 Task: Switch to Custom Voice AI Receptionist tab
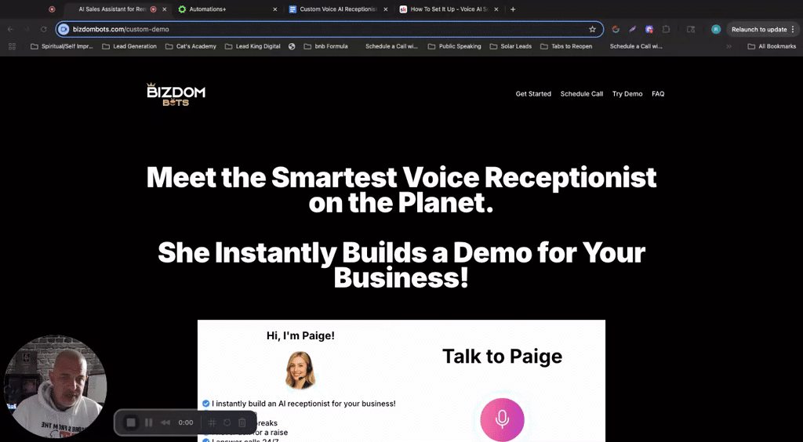click(x=338, y=9)
